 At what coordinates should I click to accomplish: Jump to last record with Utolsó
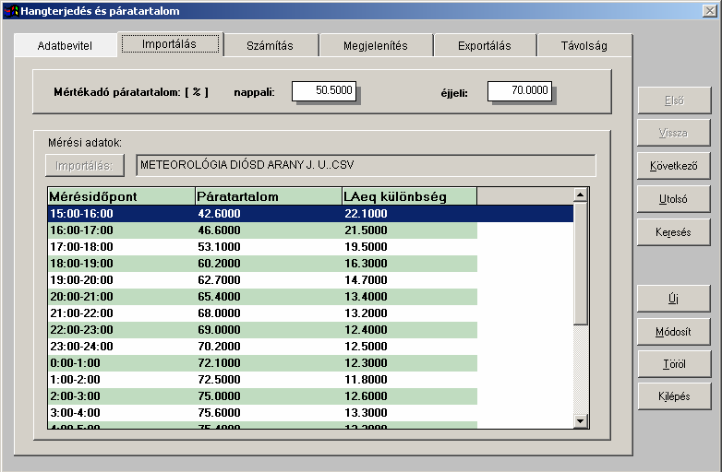pyautogui.click(x=674, y=199)
